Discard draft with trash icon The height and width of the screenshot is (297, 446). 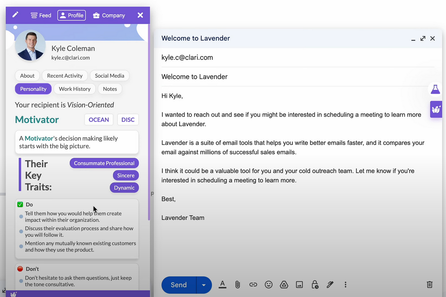coord(429,285)
